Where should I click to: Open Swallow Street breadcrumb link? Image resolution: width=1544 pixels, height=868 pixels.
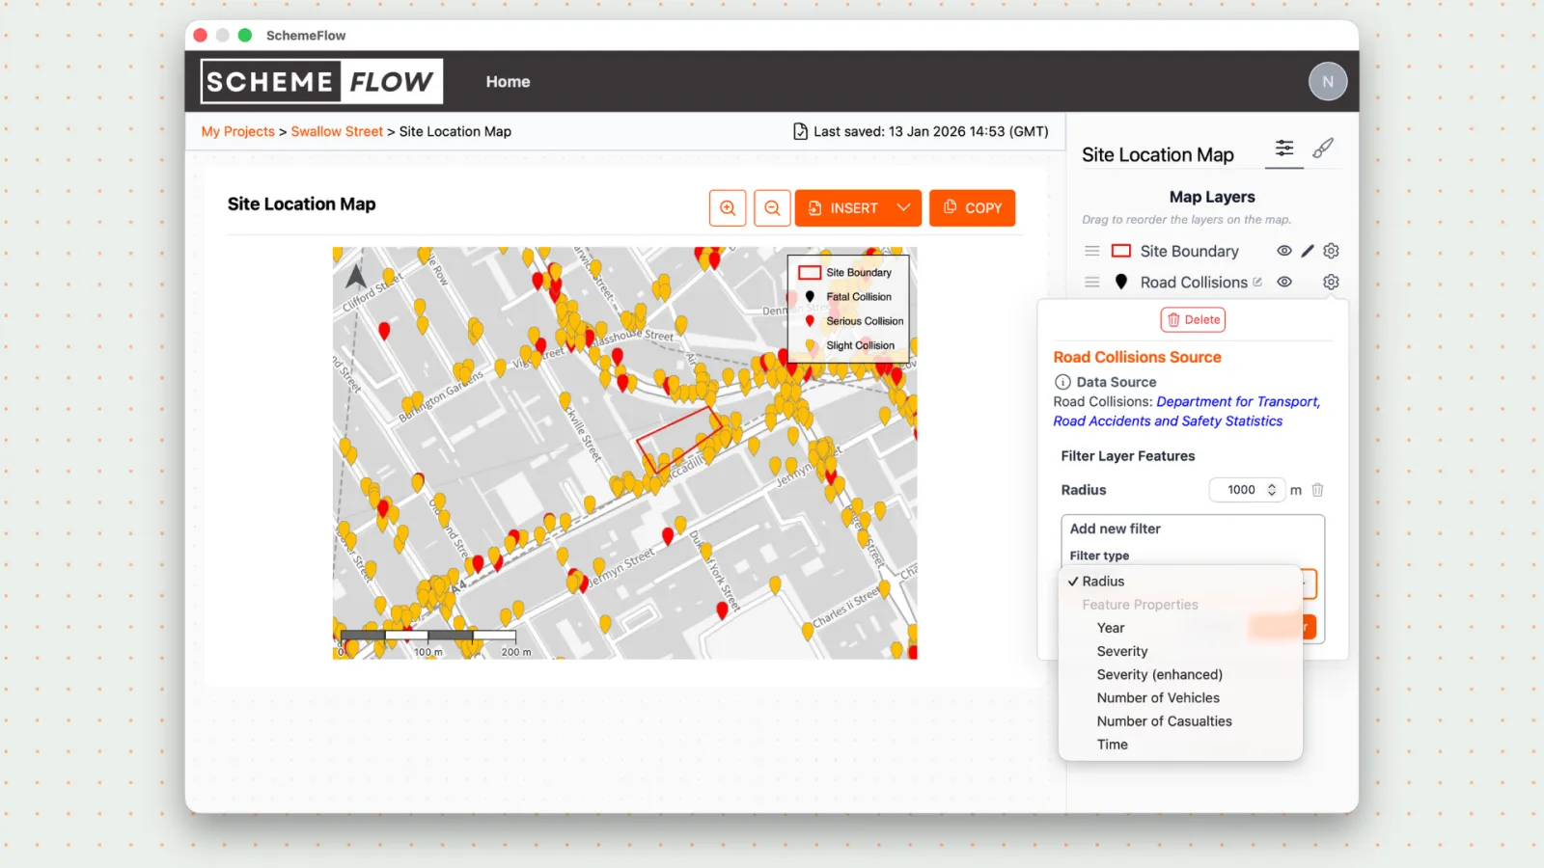[x=337, y=131]
